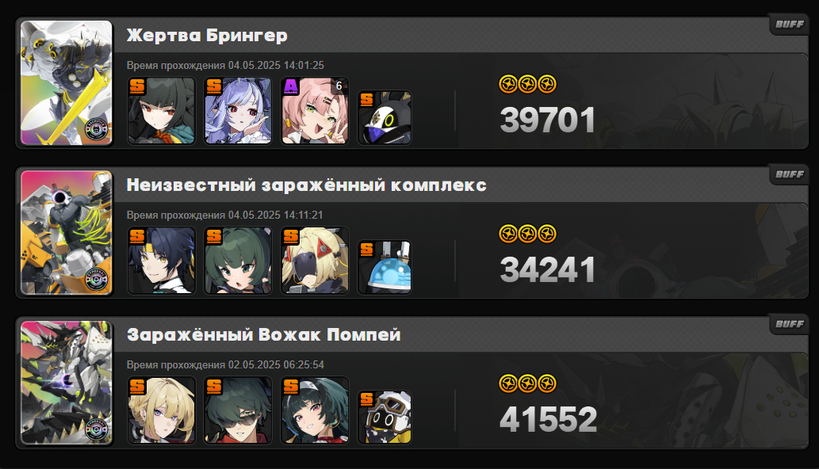The height and width of the screenshot is (469, 819).
Task: Click the sunglasses agent portrait in third row
Action: coord(238,410)
